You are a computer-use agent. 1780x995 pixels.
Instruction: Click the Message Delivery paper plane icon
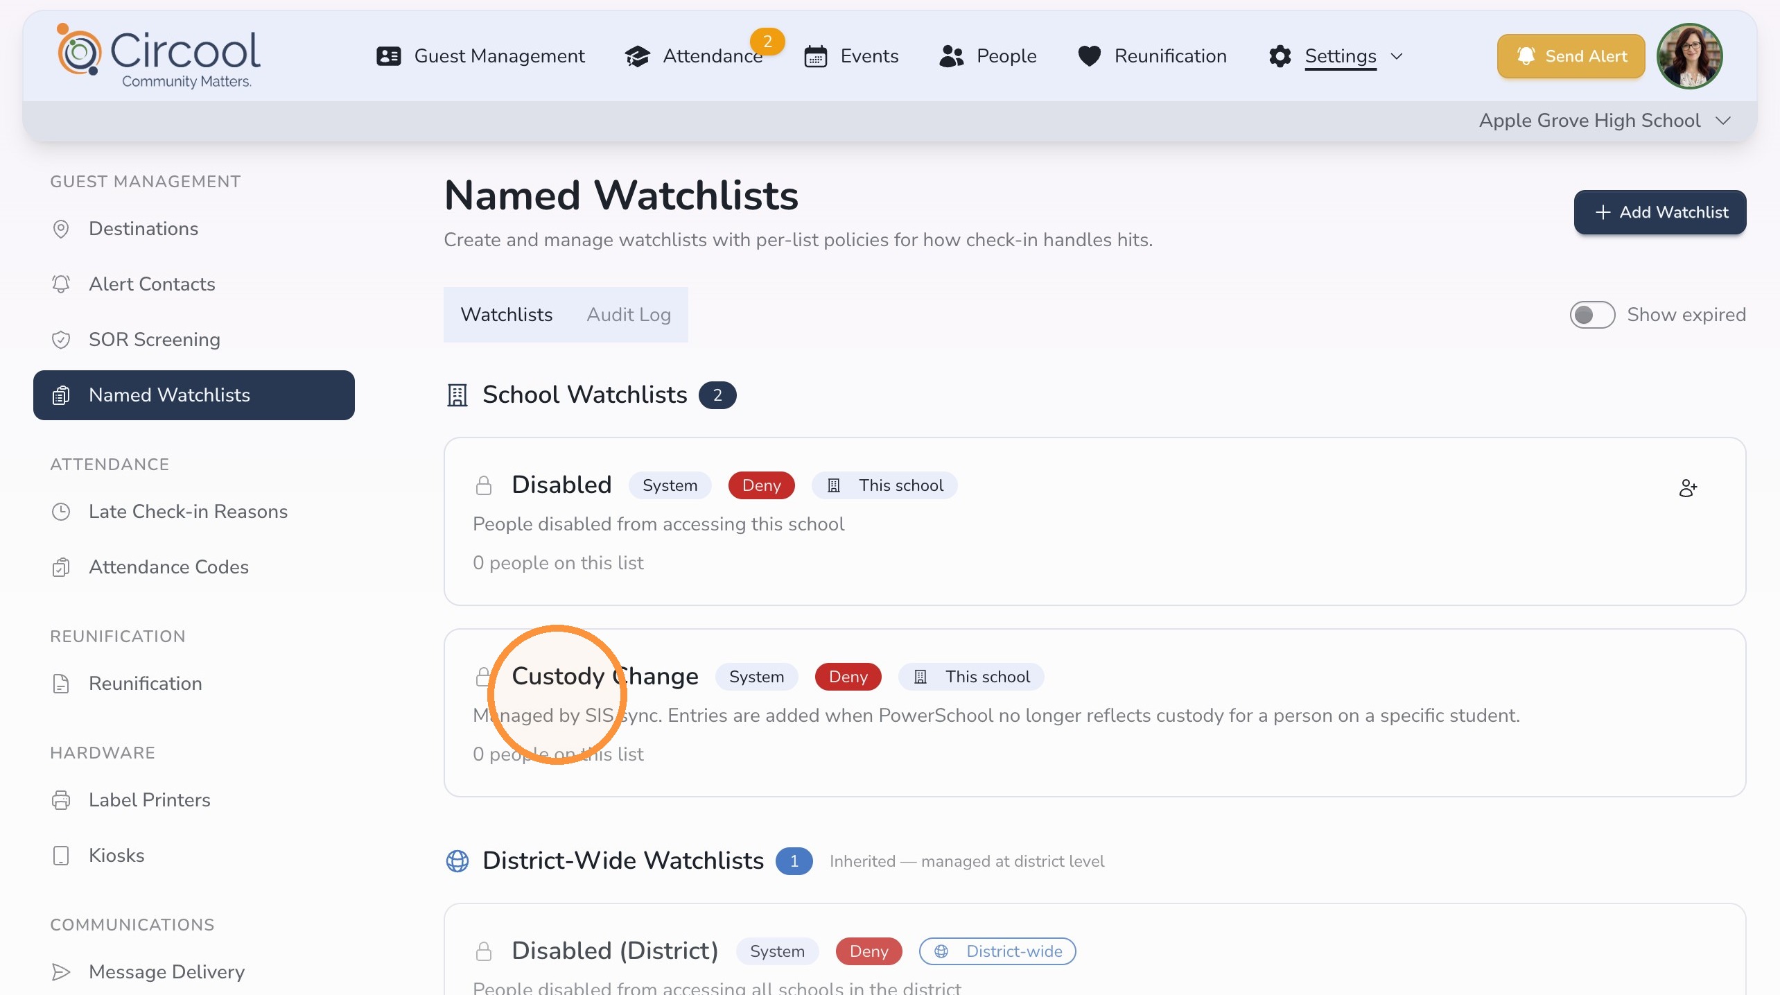[61, 972]
